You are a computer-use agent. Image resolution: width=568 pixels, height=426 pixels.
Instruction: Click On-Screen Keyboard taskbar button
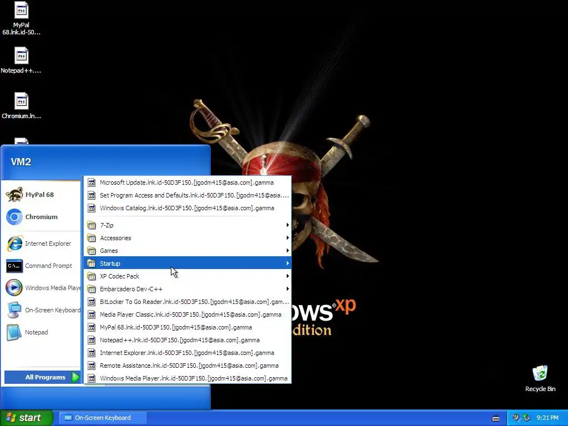pyautogui.click(x=103, y=418)
